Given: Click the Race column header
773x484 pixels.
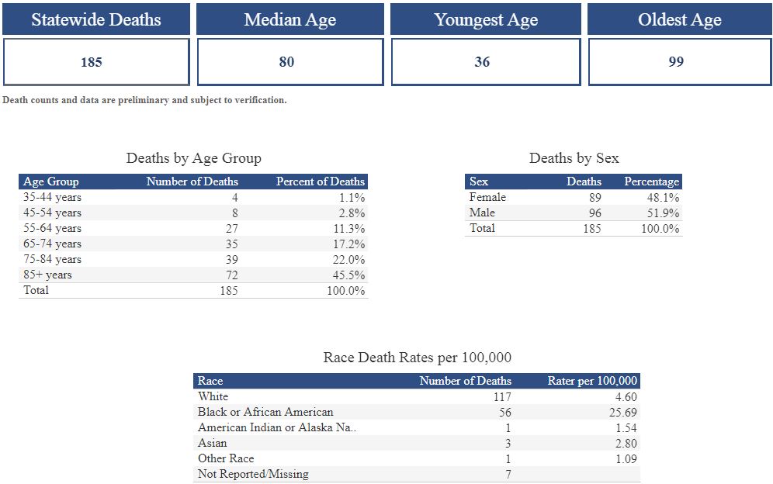Looking at the screenshot, I should tap(210, 381).
